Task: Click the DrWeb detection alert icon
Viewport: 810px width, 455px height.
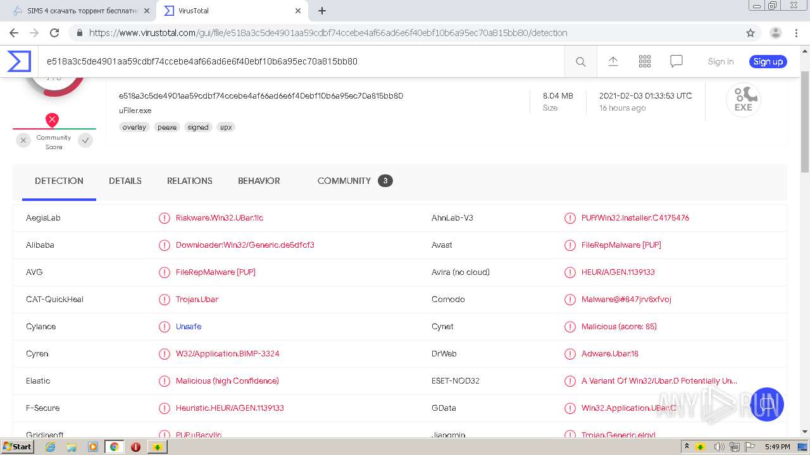Action: point(570,354)
